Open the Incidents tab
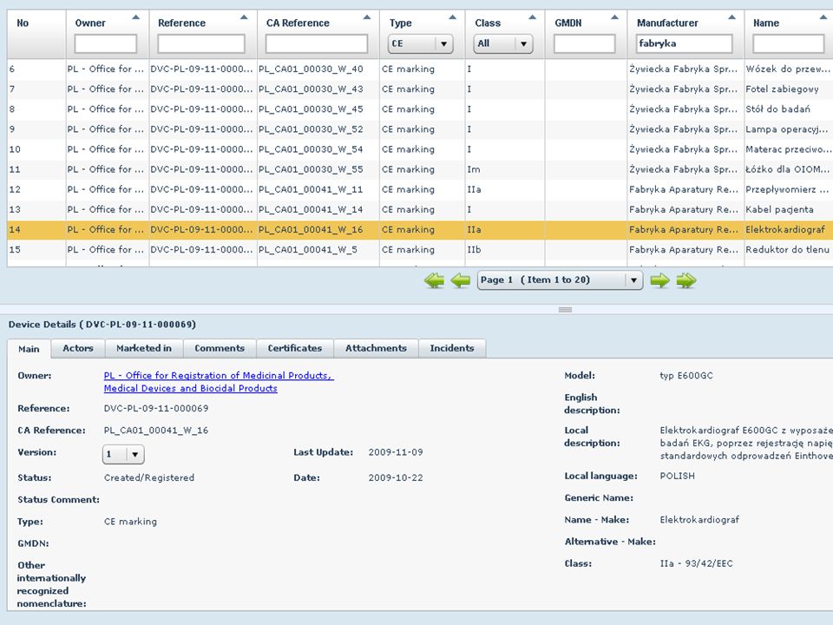Screen dimensions: 833x625 (x=452, y=348)
